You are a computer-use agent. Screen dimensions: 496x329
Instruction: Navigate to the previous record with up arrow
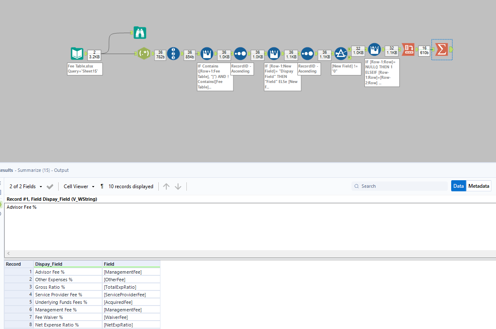(x=167, y=186)
